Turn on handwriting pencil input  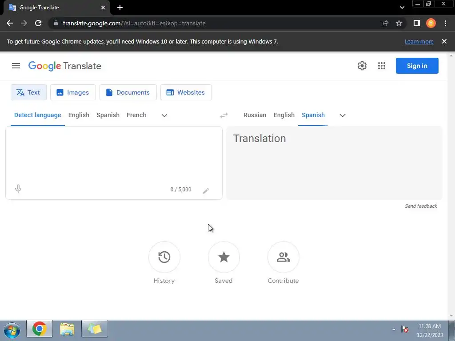pos(206,190)
